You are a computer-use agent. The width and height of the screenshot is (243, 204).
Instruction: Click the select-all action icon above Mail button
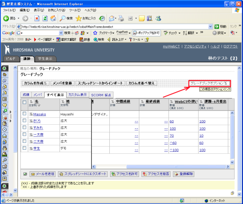25,174
